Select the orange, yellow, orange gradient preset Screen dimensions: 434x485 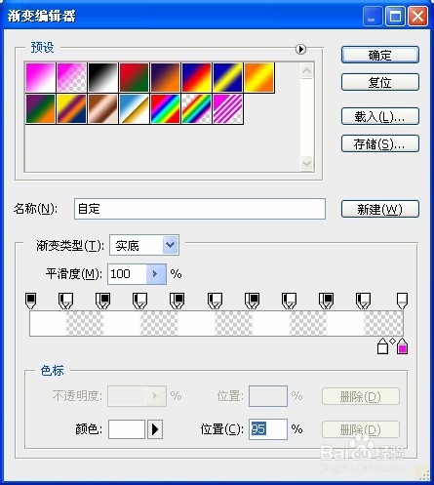point(259,78)
